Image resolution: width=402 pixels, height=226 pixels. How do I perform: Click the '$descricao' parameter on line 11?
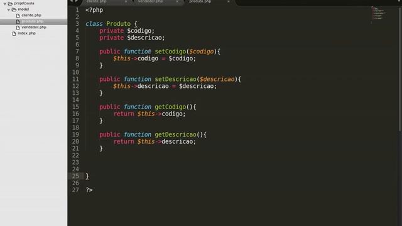pyautogui.click(x=217, y=79)
